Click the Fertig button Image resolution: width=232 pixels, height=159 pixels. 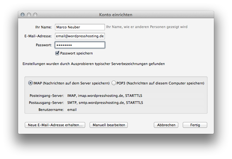(195, 125)
